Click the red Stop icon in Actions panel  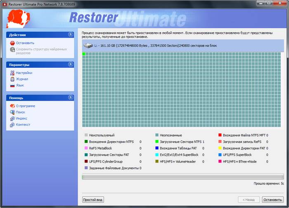[12, 43]
